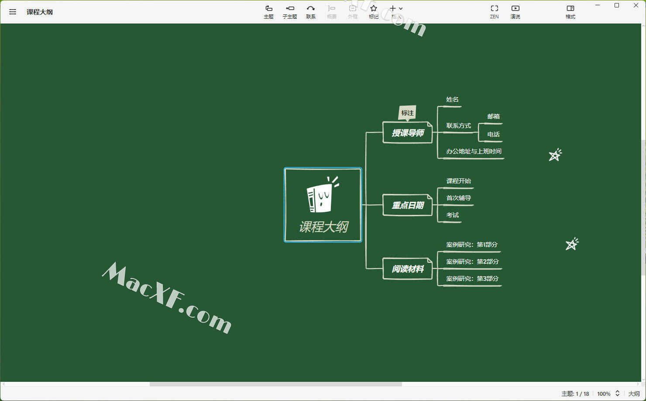The width and height of the screenshot is (646, 401).
Task: Adjust zoom with the stepper arrows
Action: tap(618, 394)
